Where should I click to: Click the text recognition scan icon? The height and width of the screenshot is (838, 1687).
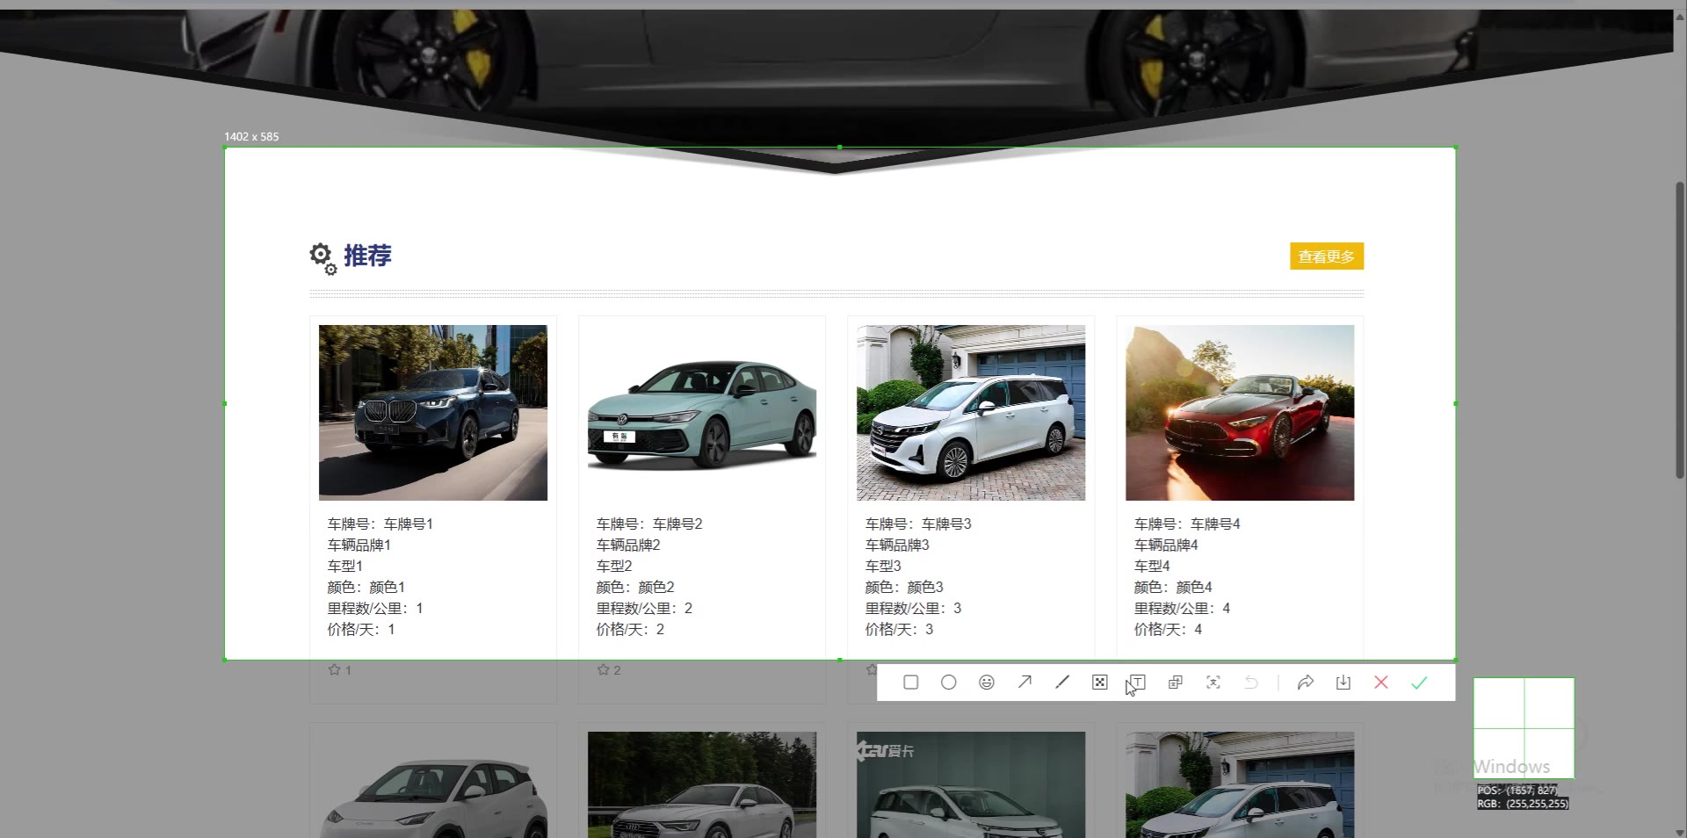point(1213,683)
